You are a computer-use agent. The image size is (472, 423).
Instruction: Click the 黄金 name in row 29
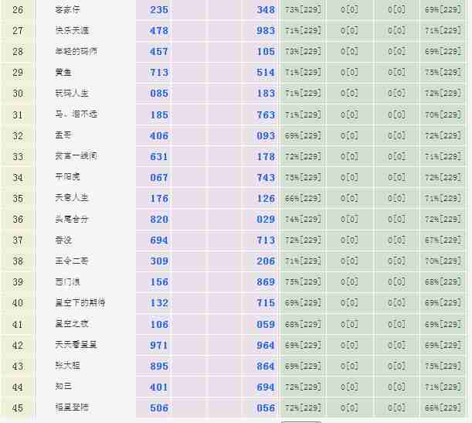pos(63,72)
